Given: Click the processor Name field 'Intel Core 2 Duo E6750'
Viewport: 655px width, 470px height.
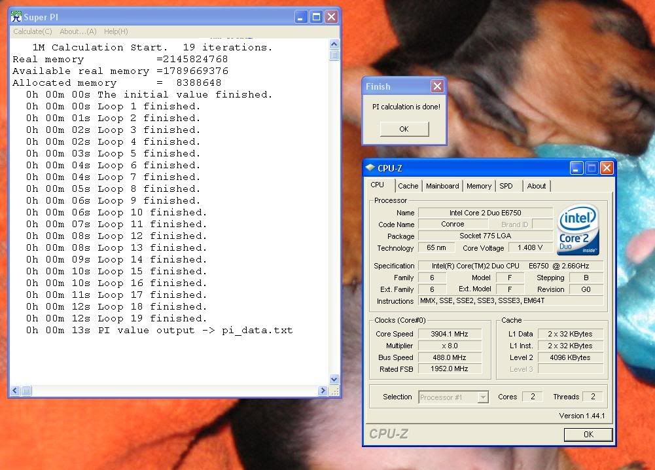Looking at the screenshot, I should 486,213.
